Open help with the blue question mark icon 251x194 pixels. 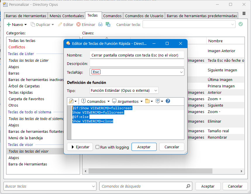[168, 101]
